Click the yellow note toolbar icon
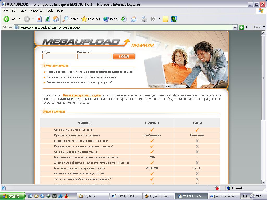 (x=166, y=19)
